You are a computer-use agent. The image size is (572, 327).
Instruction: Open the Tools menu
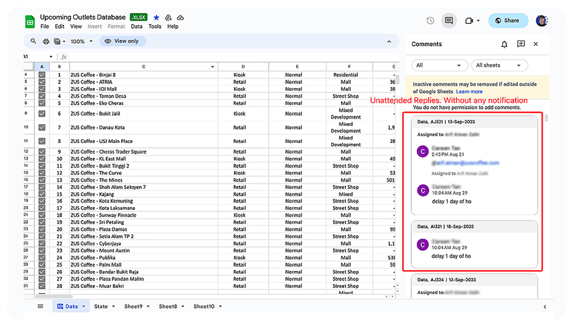[x=155, y=27]
